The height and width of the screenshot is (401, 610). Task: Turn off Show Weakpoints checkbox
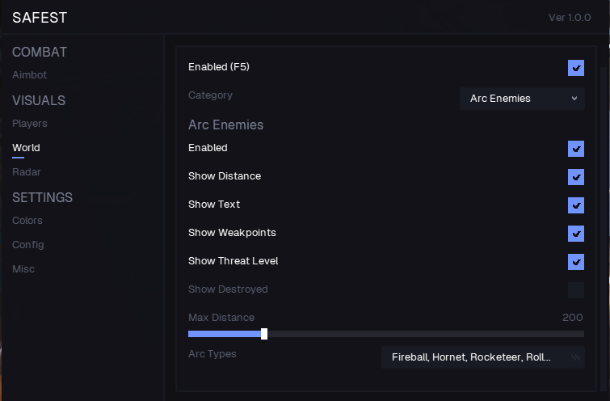576,234
